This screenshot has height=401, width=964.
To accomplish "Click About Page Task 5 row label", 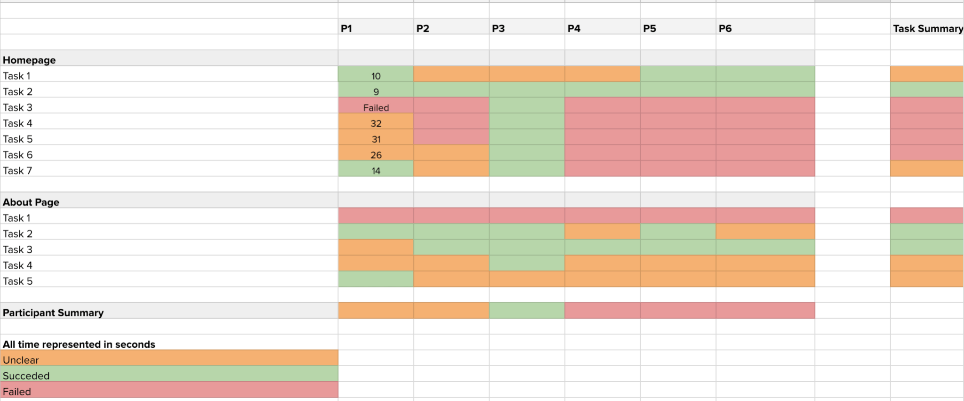I will (169, 280).
